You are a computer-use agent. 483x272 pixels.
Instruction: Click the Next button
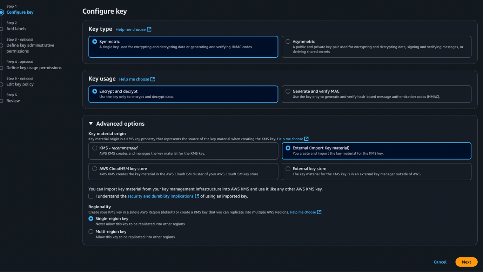[466, 262]
